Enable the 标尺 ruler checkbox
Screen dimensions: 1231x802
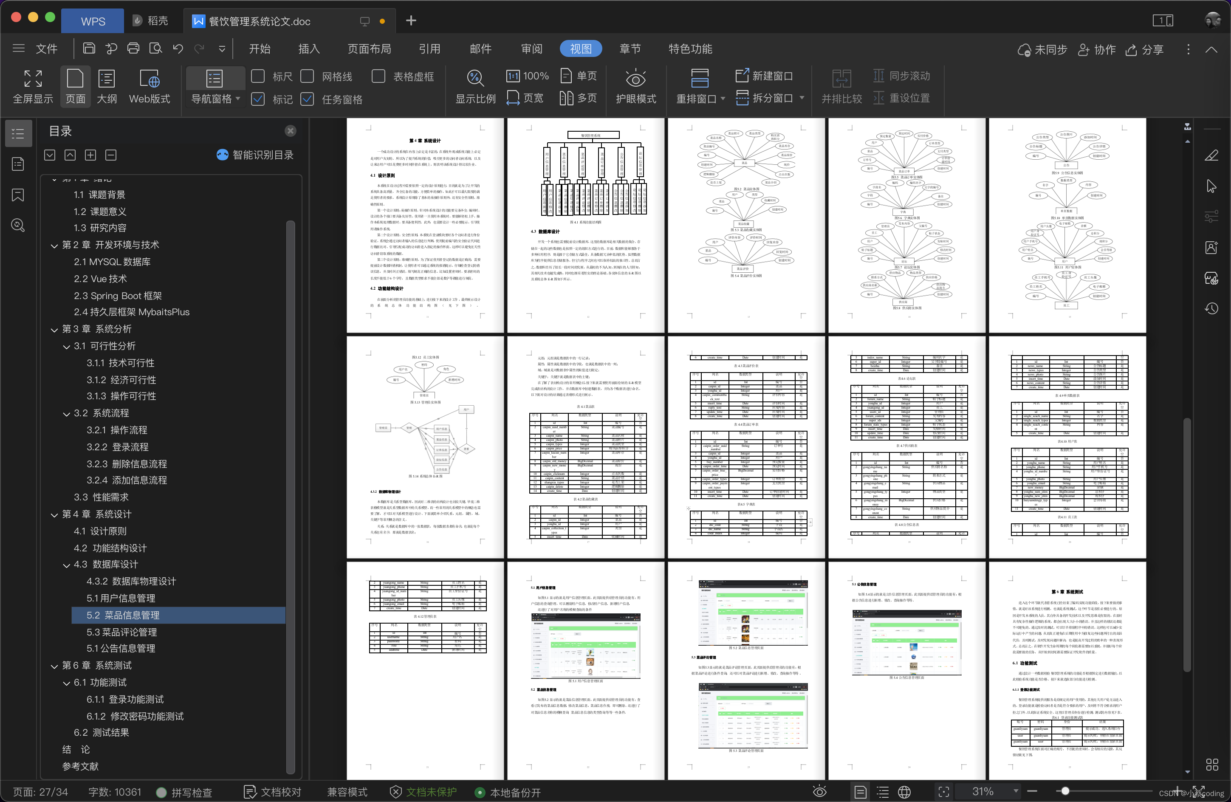257,76
